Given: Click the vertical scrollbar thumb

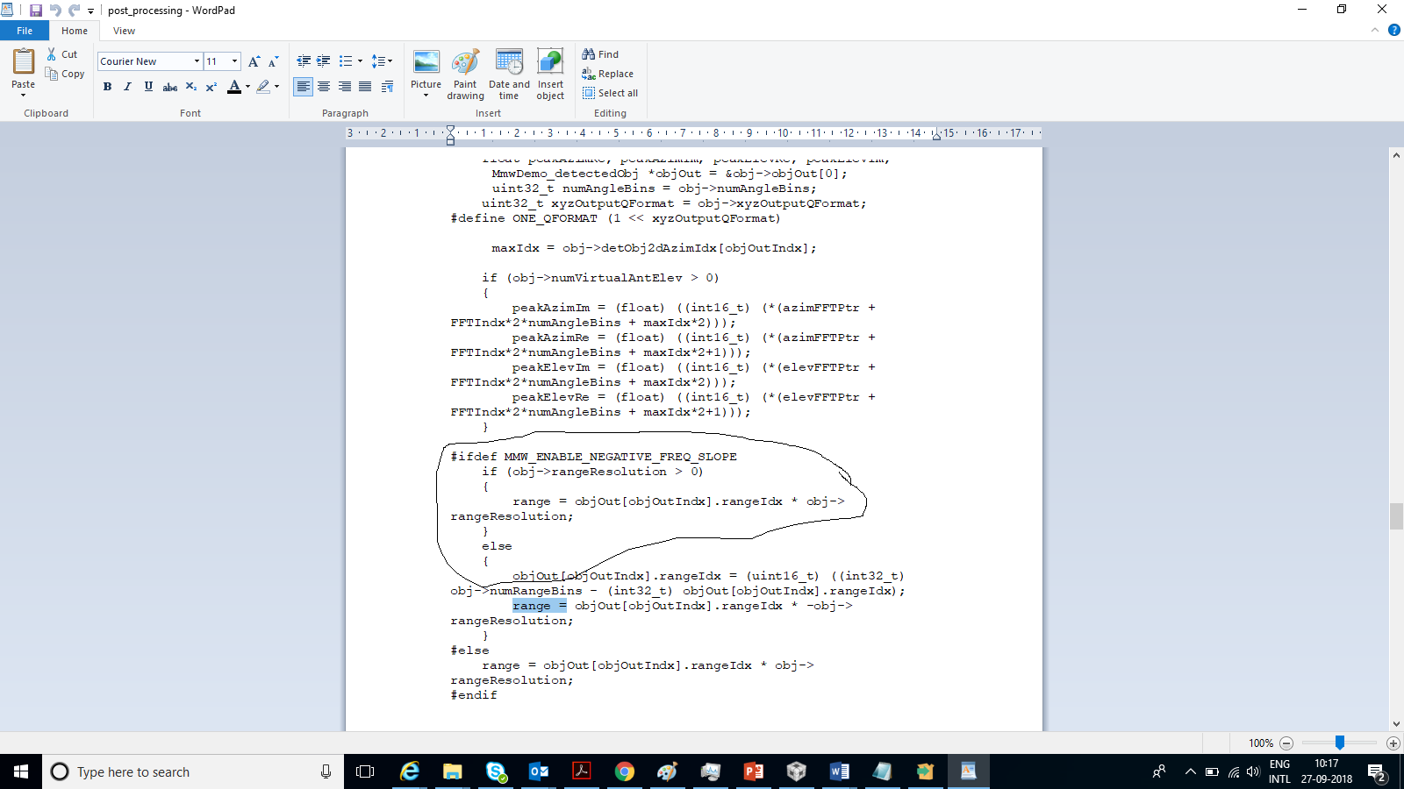Looking at the screenshot, I should [1396, 516].
